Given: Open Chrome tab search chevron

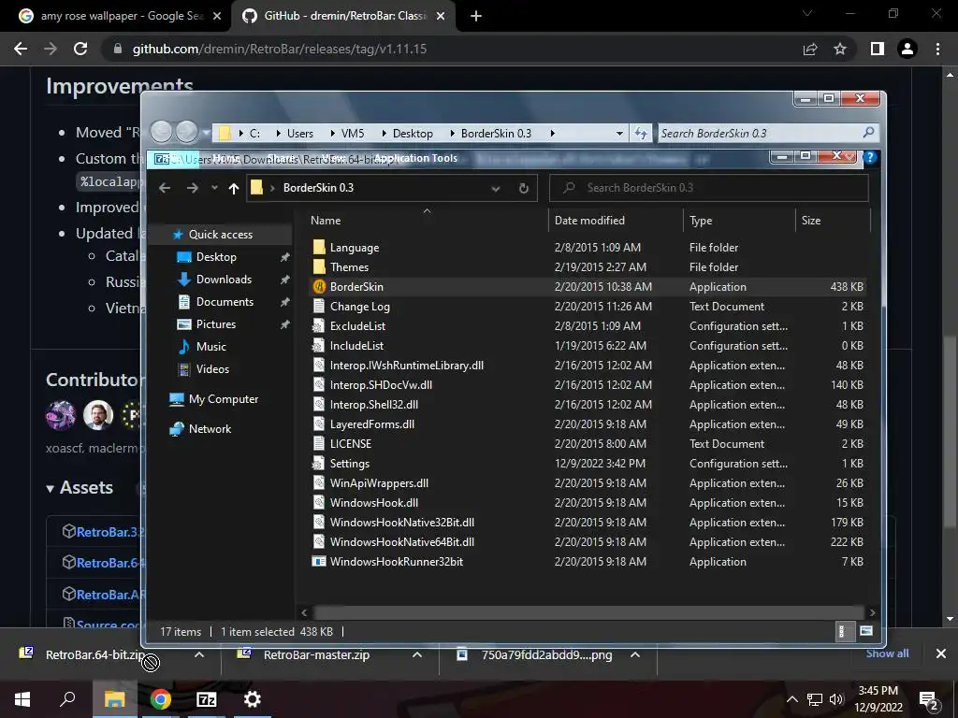Looking at the screenshot, I should coord(807,13).
